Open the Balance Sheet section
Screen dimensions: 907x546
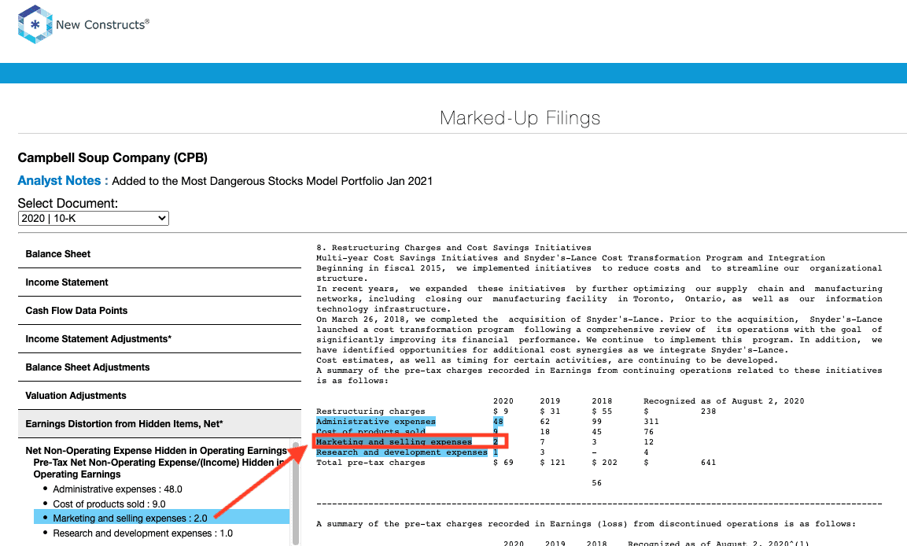(x=160, y=254)
